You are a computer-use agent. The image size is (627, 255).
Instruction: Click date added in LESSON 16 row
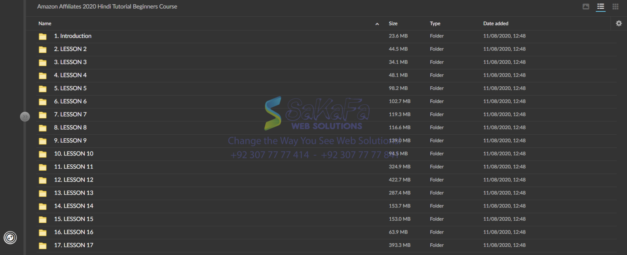pos(504,232)
